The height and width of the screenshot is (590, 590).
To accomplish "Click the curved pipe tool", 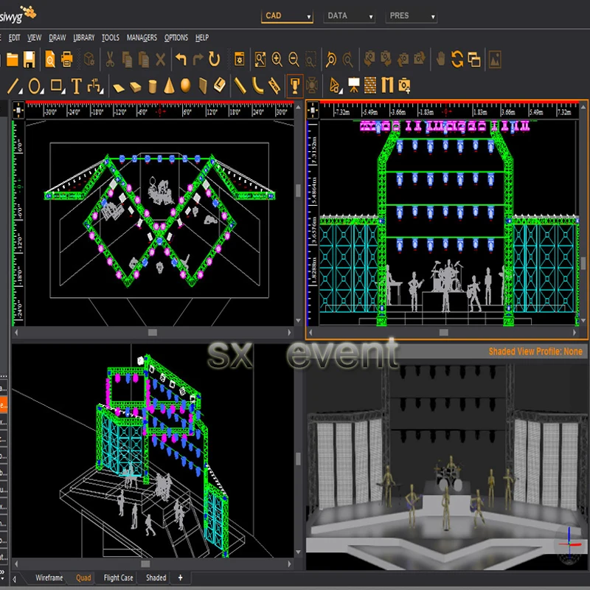I will tap(257, 86).
